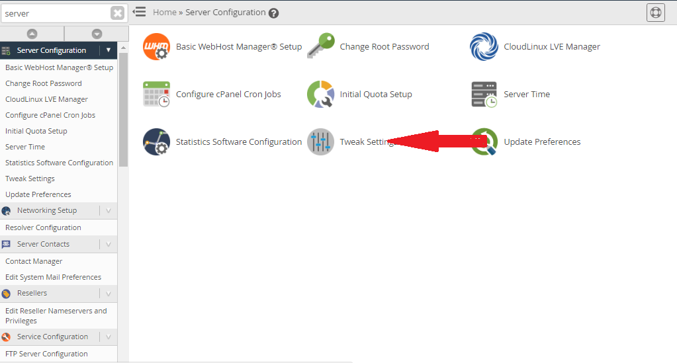
Task: Select CloudLinux LVE Manager in sidebar
Action: tap(46, 99)
